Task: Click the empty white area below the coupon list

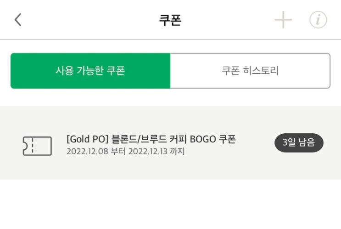Action: coord(170,204)
